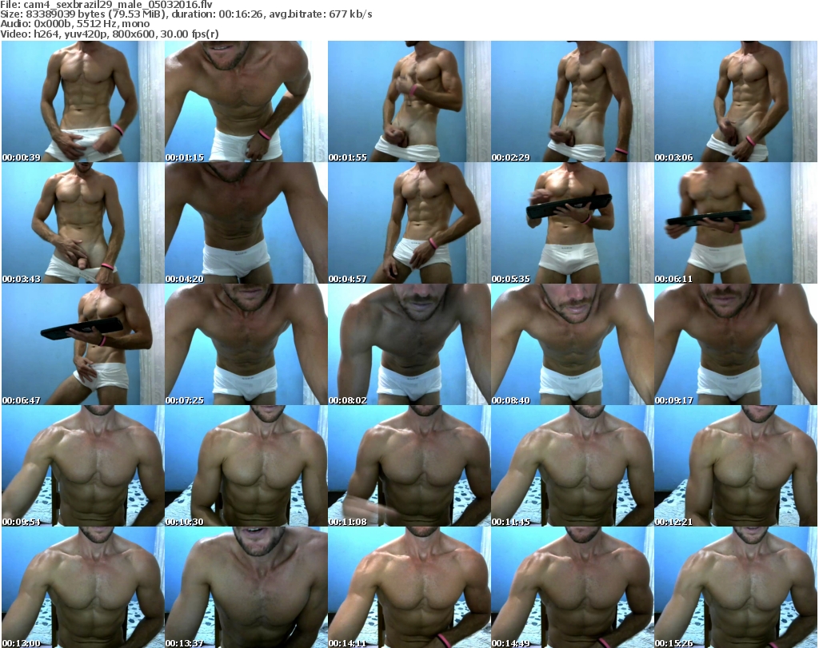Open the frame stamped 00:04:20
This screenshot has width=819, height=648.
point(246,223)
